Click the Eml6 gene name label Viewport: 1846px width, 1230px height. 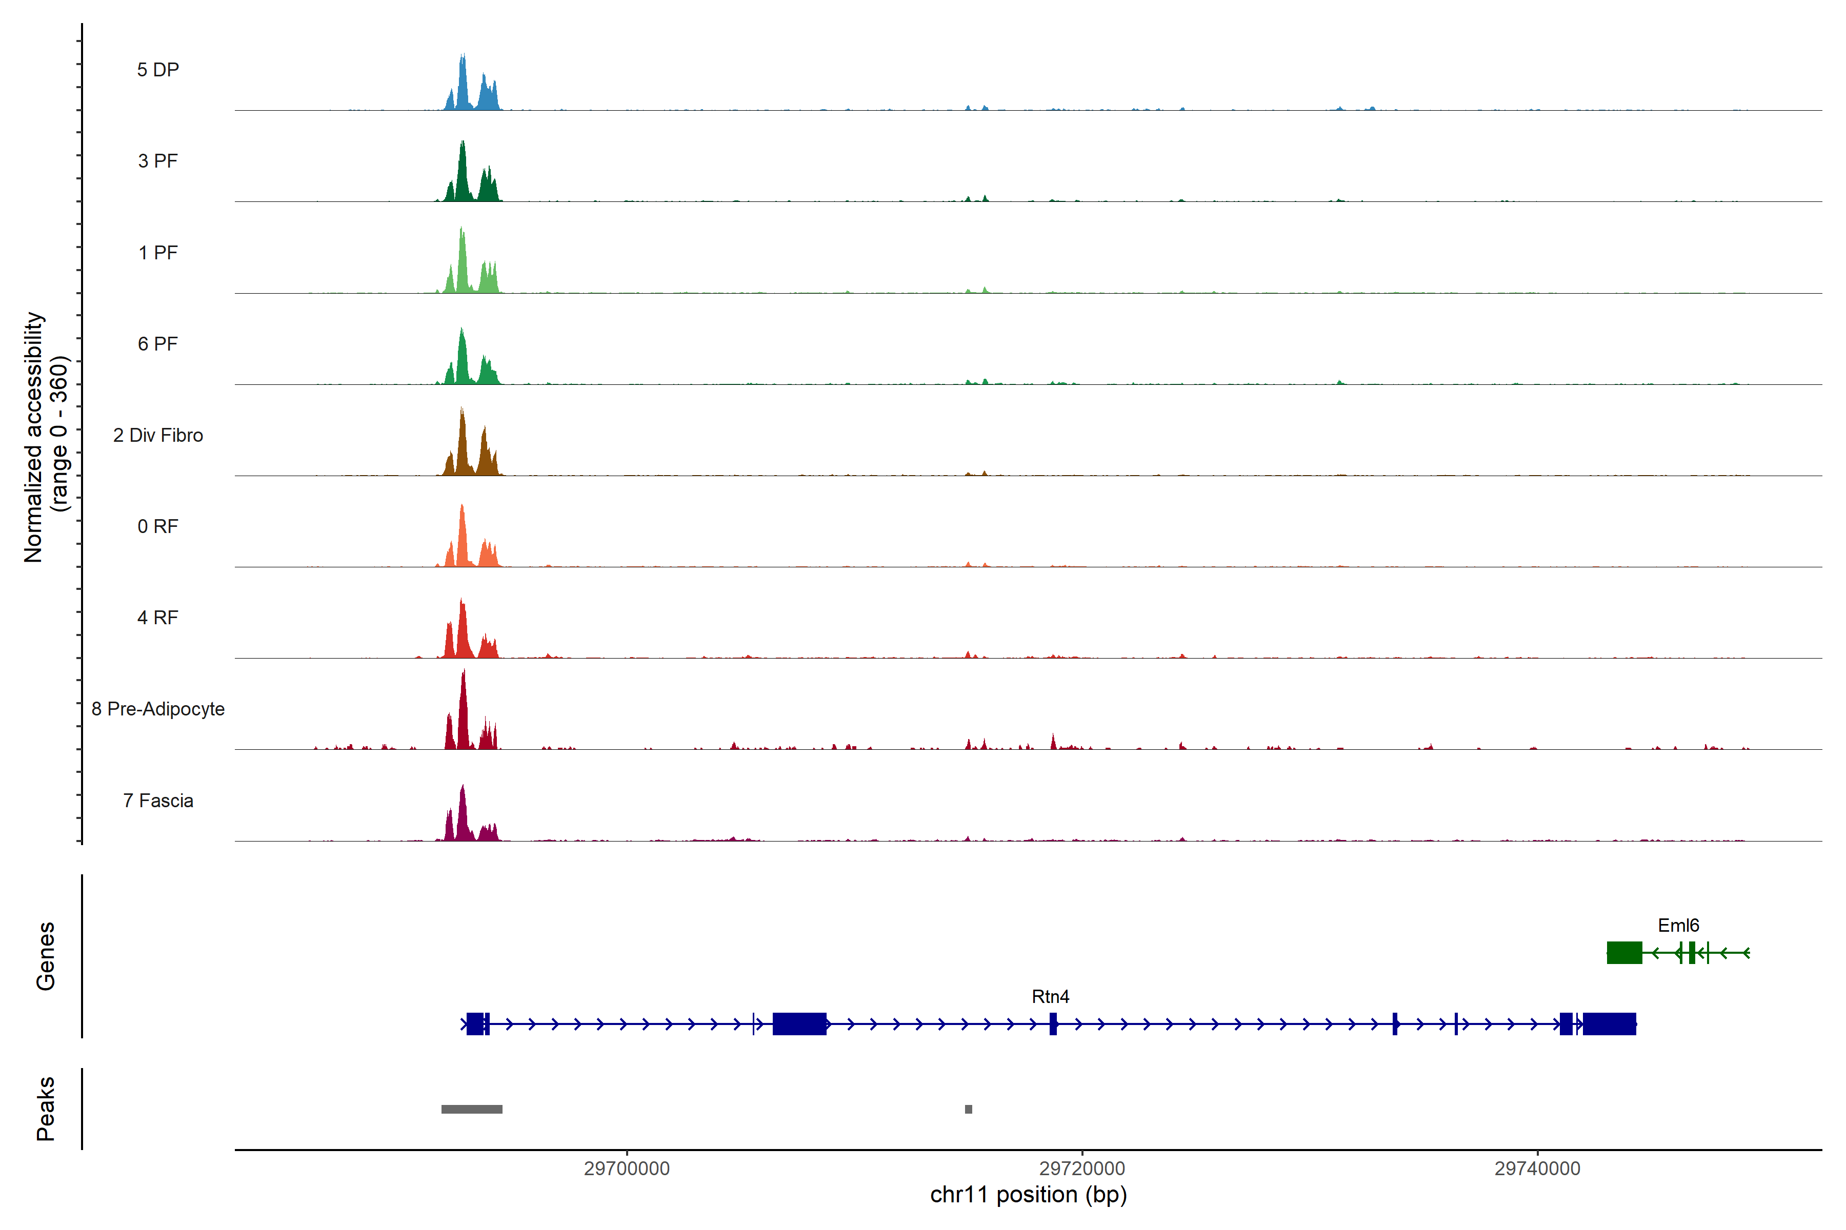[1678, 926]
